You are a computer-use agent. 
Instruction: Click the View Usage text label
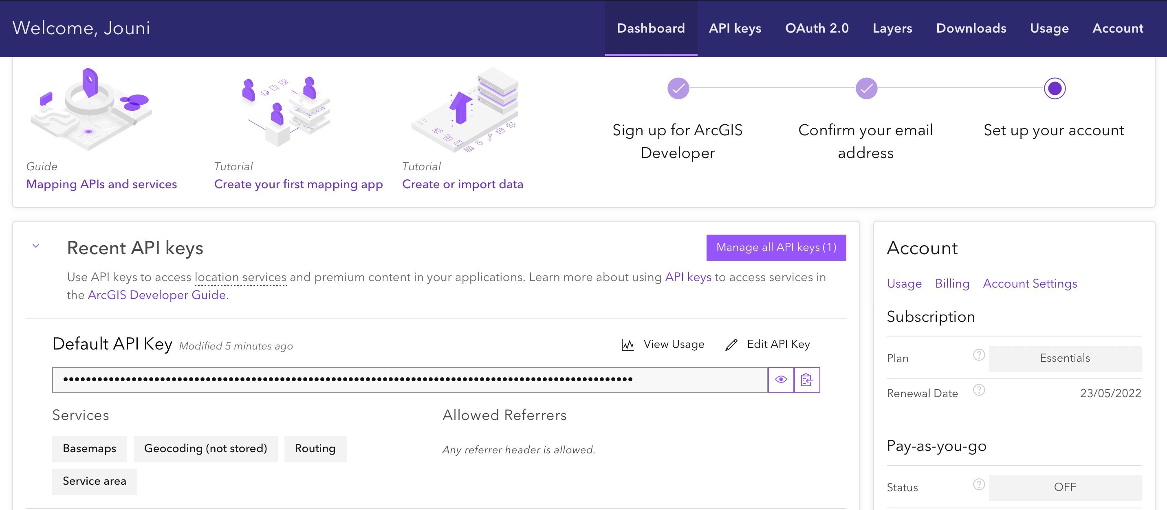click(x=674, y=344)
